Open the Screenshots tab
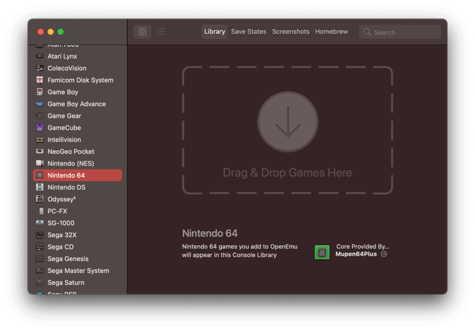The width and height of the screenshot is (475, 331). click(290, 32)
